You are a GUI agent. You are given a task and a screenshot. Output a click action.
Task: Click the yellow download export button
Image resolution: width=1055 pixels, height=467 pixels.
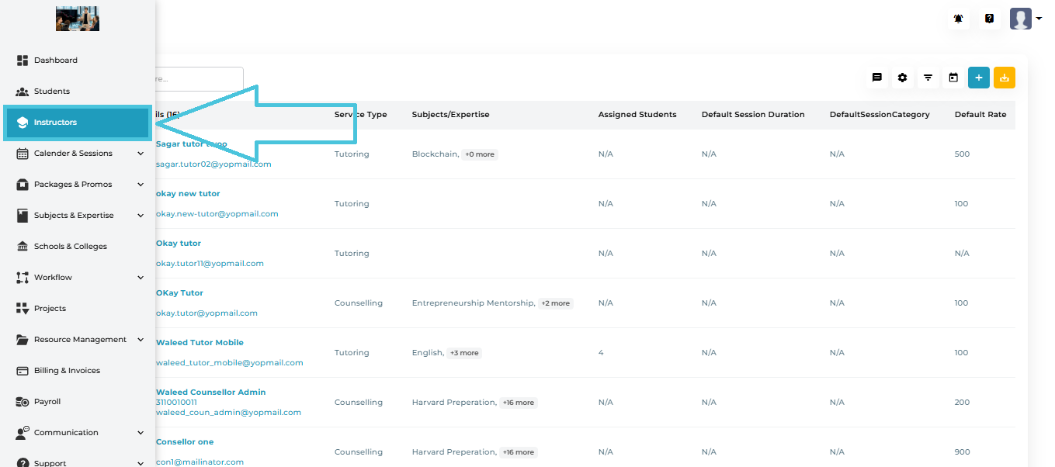pos(1005,78)
